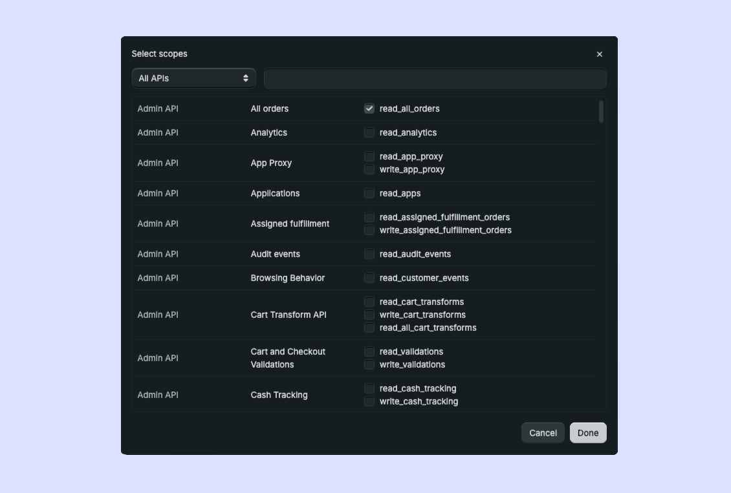Click the 'App Proxy' row label
731x493 pixels.
pyautogui.click(x=271, y=163)
